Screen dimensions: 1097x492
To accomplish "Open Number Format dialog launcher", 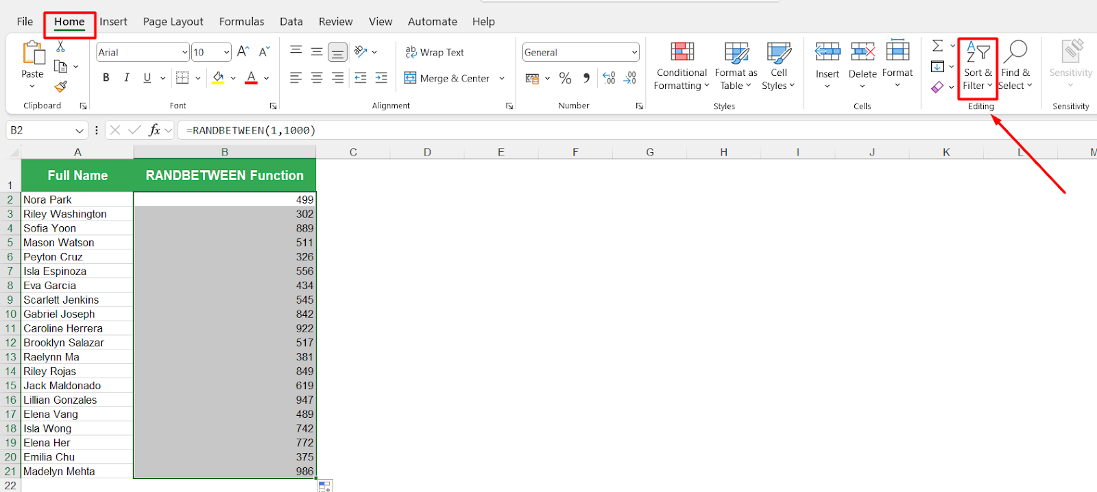I will pos(639,106).
